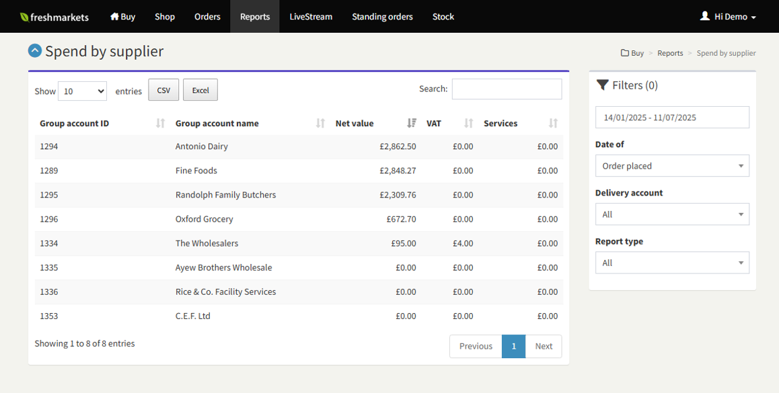Click account ID 1294
The image size is (779, 393).
click(48, 146)
